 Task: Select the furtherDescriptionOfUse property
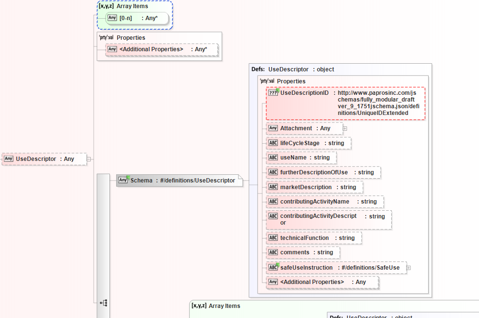click(323, 172)
